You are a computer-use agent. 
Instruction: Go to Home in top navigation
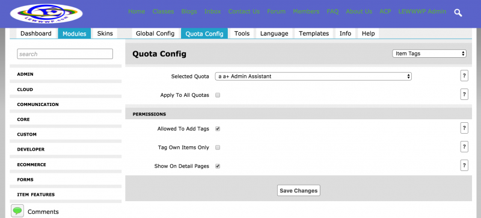tap(136, 11)
